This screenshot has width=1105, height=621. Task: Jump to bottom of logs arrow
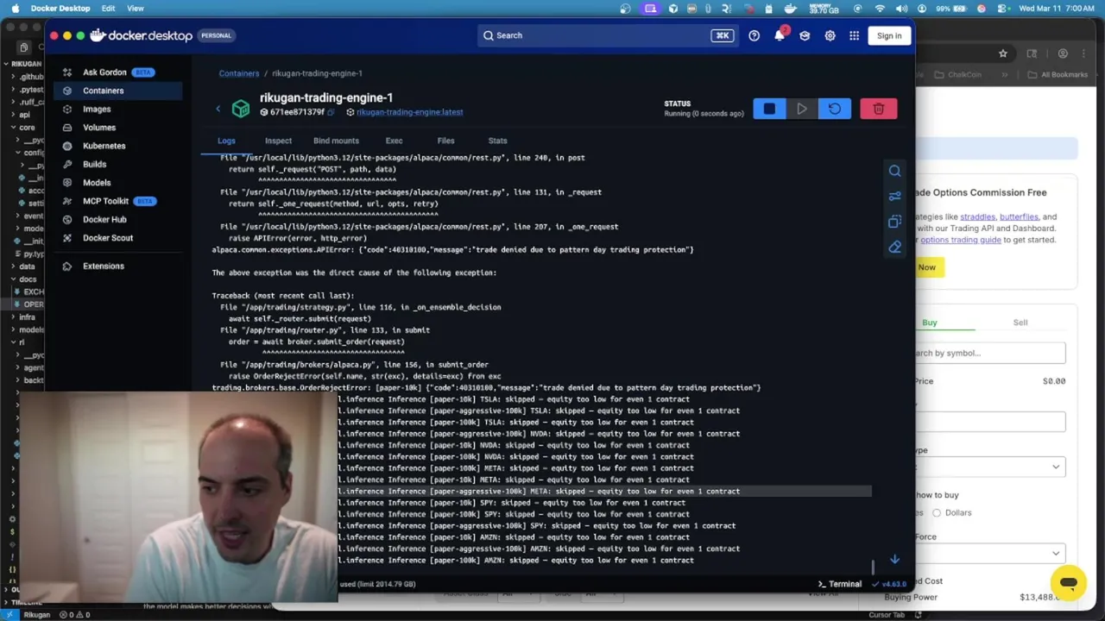coord(895,559)
